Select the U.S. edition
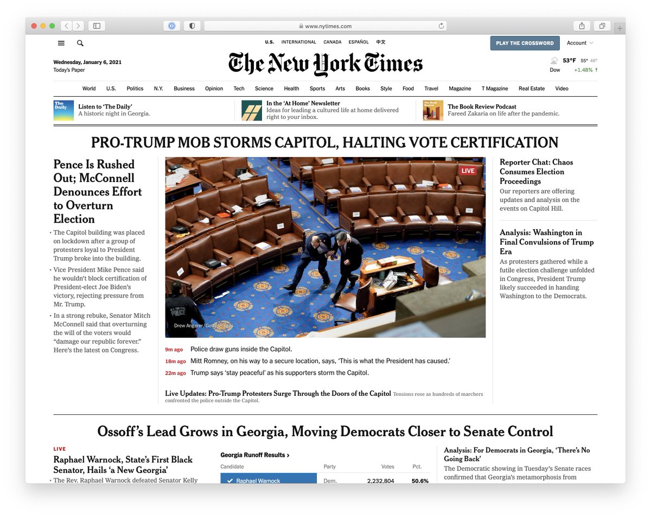Image resolution: width=651 pixels, height=517 pixels. pyautogui.click(x=270, y=42)
